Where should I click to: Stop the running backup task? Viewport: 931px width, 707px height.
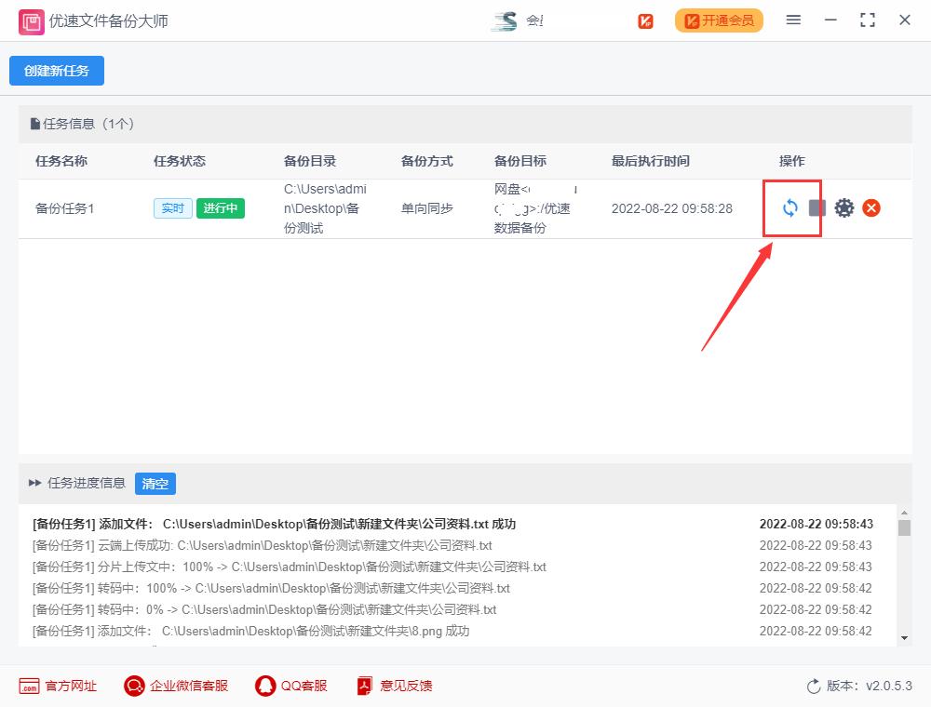[816, 207]
